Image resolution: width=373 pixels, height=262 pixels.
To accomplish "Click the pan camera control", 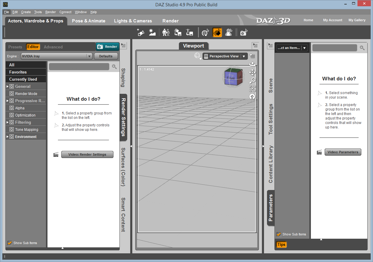I will pyautogui.click(x=252, y=72).
